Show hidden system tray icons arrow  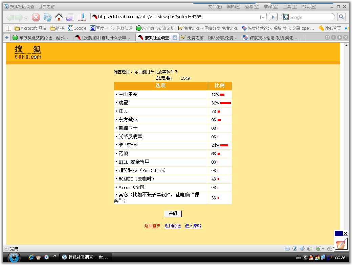pos(305,258)
